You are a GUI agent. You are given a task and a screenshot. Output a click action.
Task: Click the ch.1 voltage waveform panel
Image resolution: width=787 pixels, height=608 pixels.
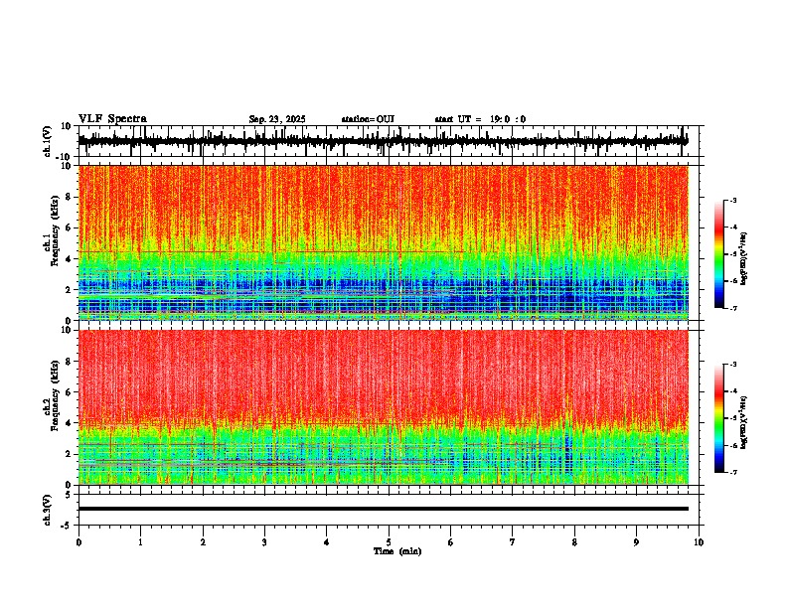389,141
